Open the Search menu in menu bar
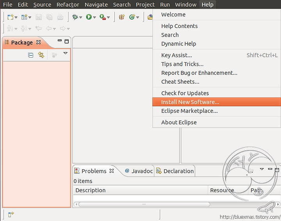 point(122,4)
